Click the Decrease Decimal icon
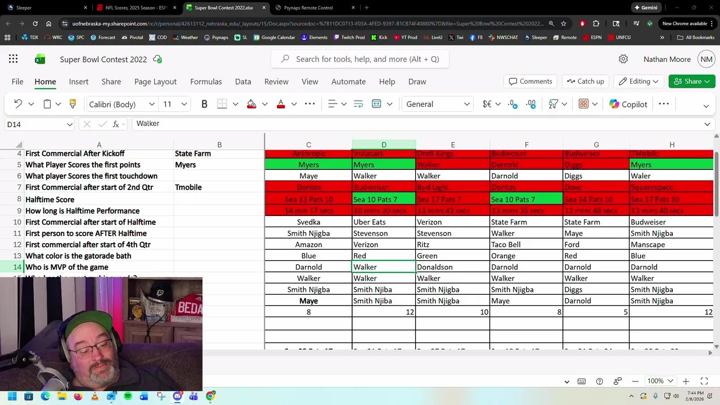The image size is (720, 405). point(531,104)
